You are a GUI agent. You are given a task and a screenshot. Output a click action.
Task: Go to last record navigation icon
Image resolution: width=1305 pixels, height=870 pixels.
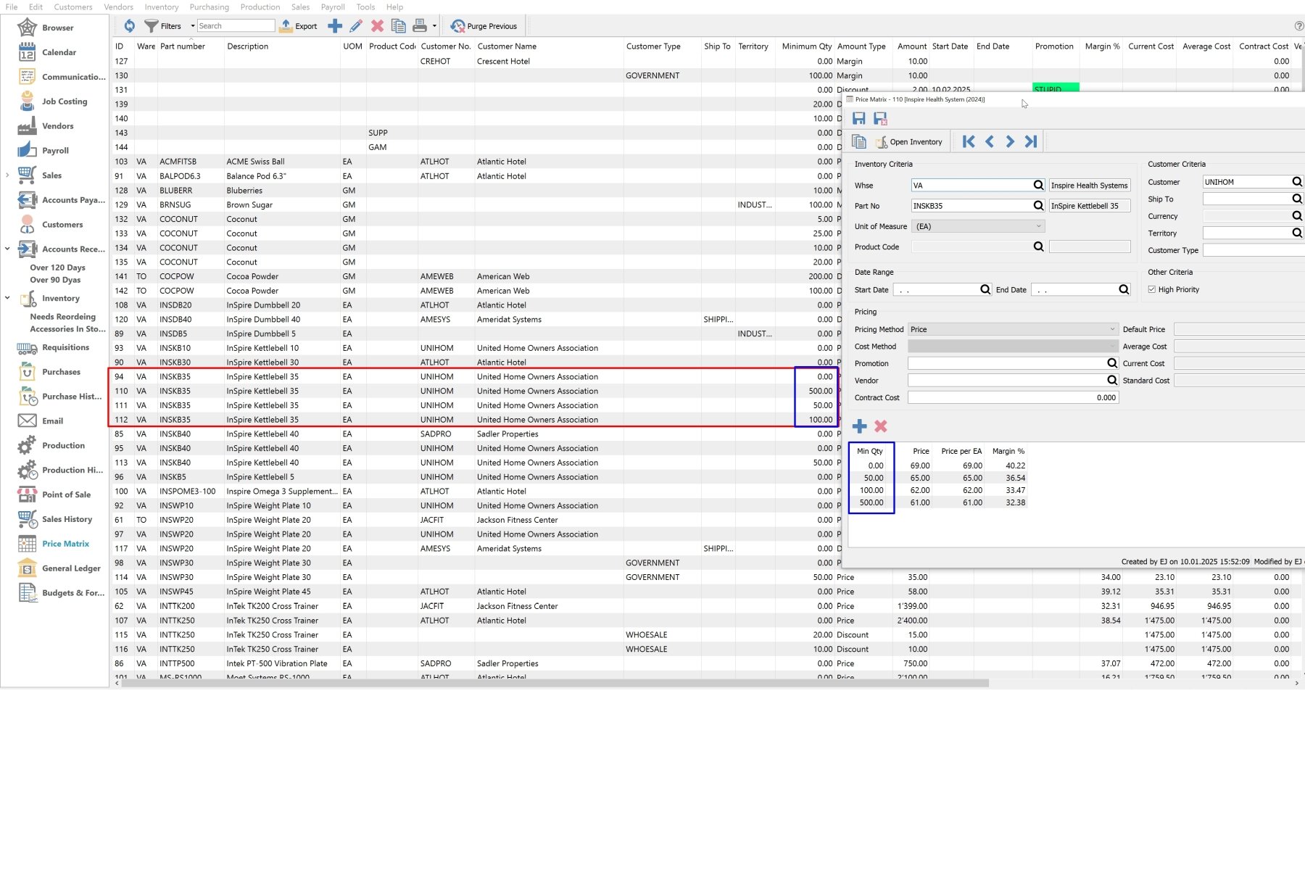pyautogui.click(x=1031, y=141)
